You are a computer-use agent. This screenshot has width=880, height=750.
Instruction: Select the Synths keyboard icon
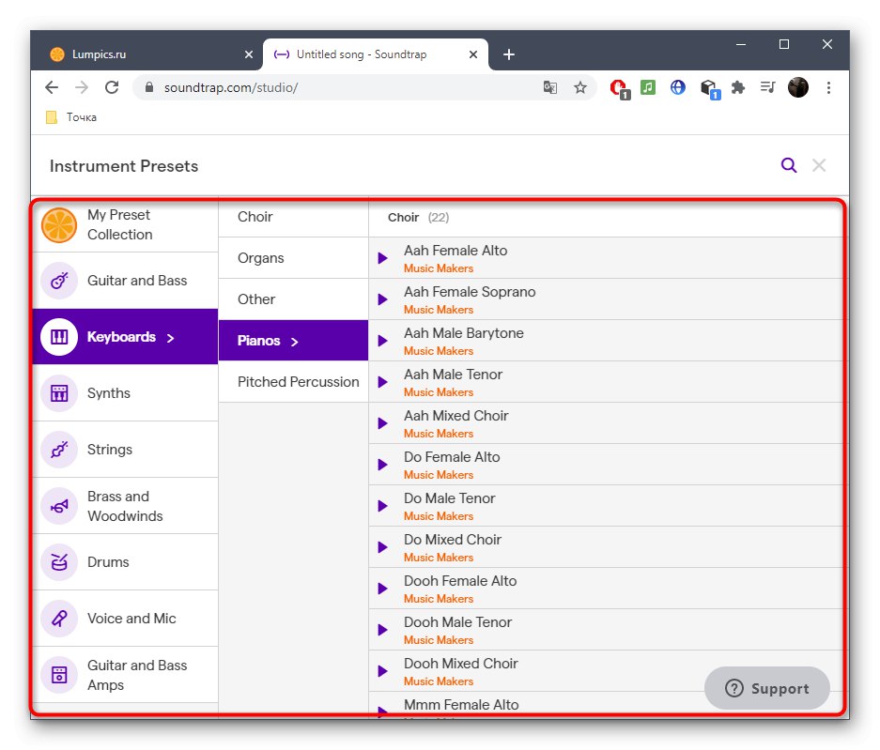[x=59, y=393]
